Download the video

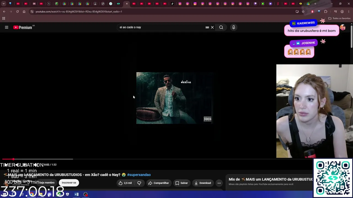[203, 183]
